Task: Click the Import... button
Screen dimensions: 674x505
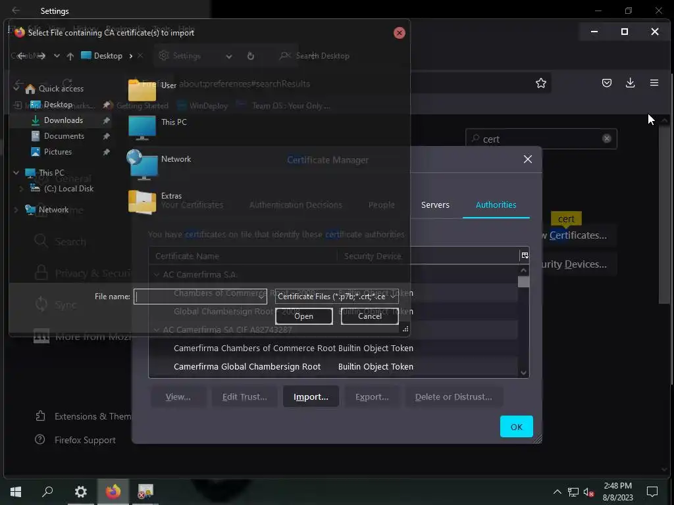Action: coord(311,397)
